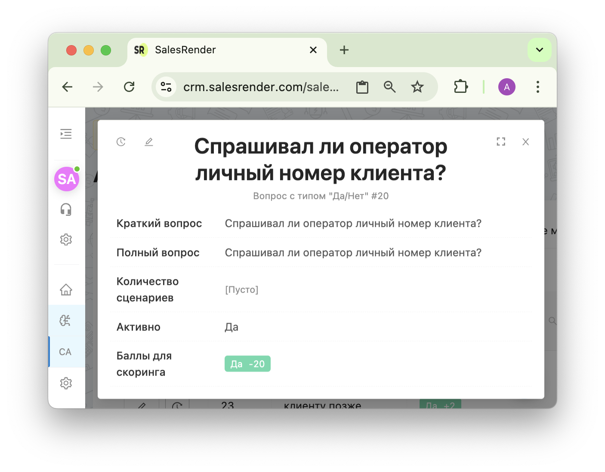The height and width of the screenshot is (472, 605).
Task: Close the question dialog
Action: pyautogui.click(x=526, y=142)
